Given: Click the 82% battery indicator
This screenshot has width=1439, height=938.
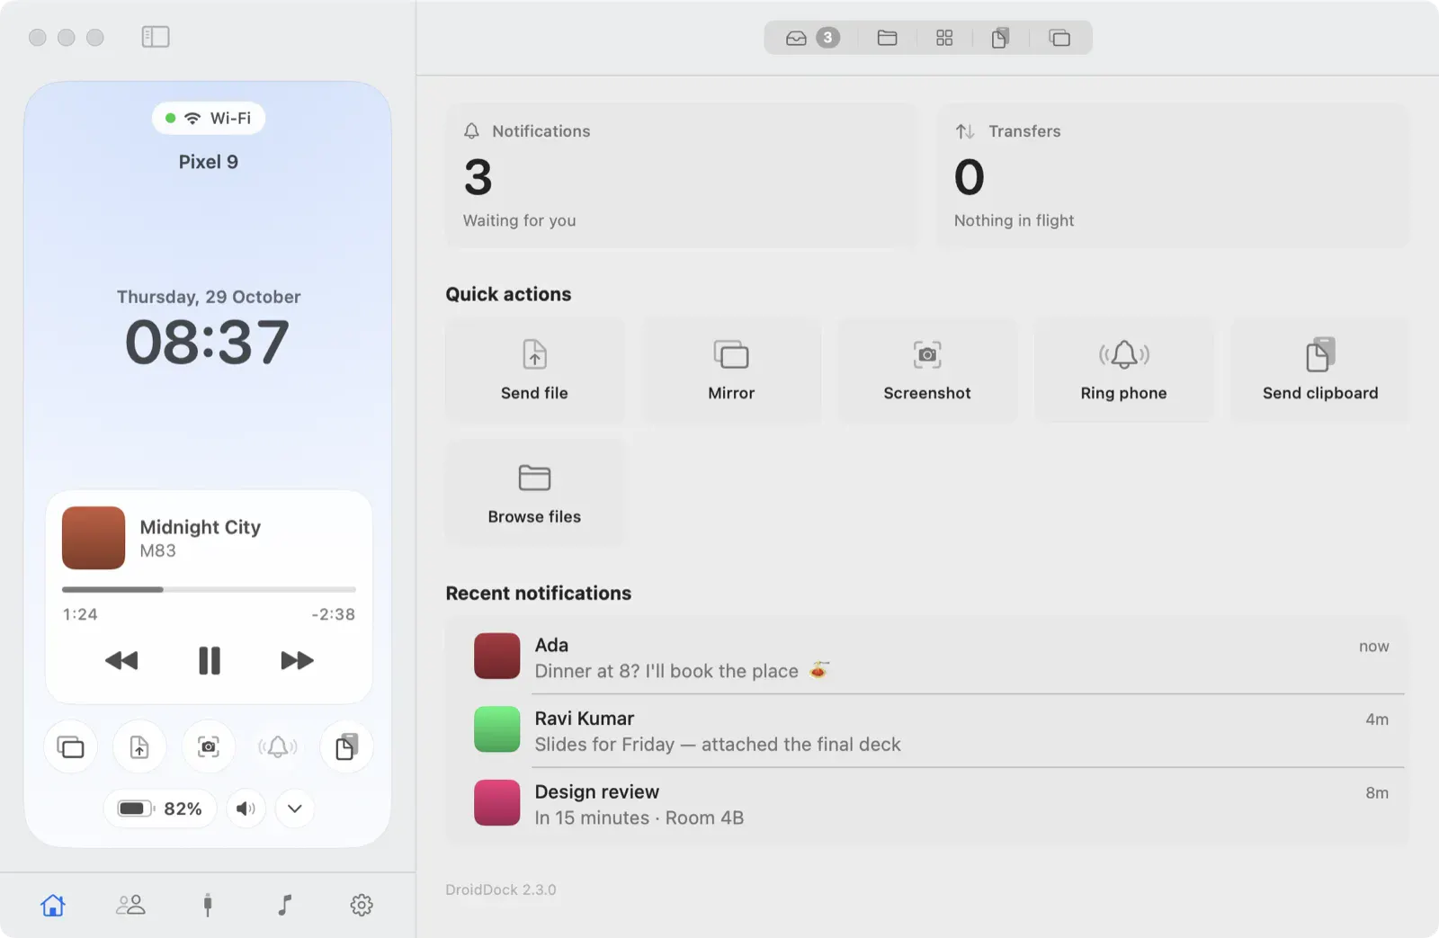Looking at the screenshot, I should click(160, 808).
